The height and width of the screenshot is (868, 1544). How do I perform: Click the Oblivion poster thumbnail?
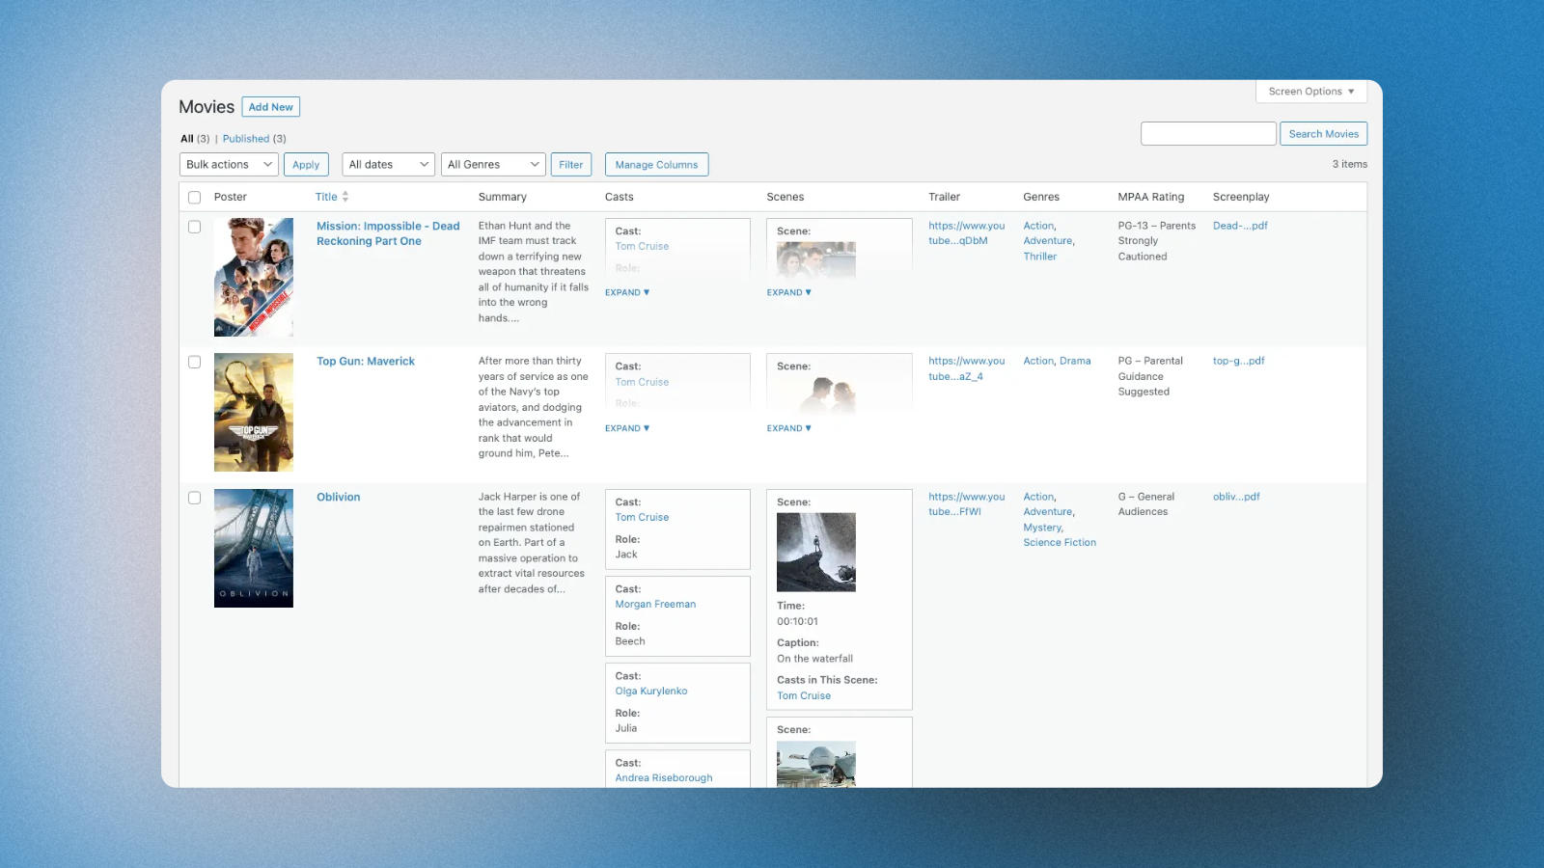point(253,547)
